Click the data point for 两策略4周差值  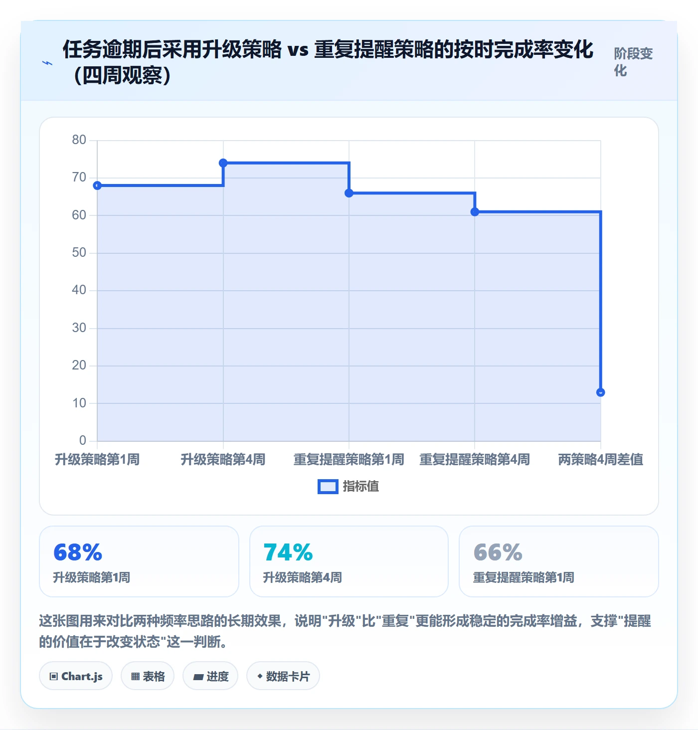click(601, 392)
